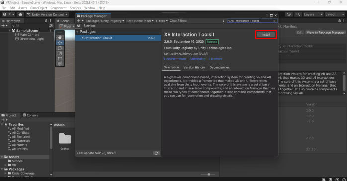Click the Hierarchy search by type icon

pyautogui.click(x=51, y=26)
